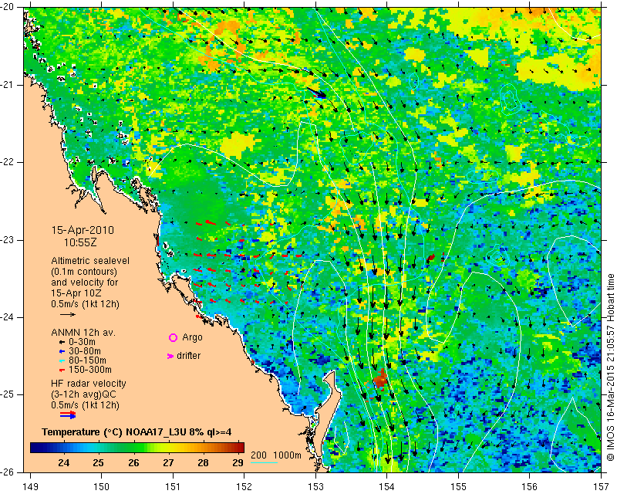
Task: Click the color bar tick value 24
Action: (64, 462)
